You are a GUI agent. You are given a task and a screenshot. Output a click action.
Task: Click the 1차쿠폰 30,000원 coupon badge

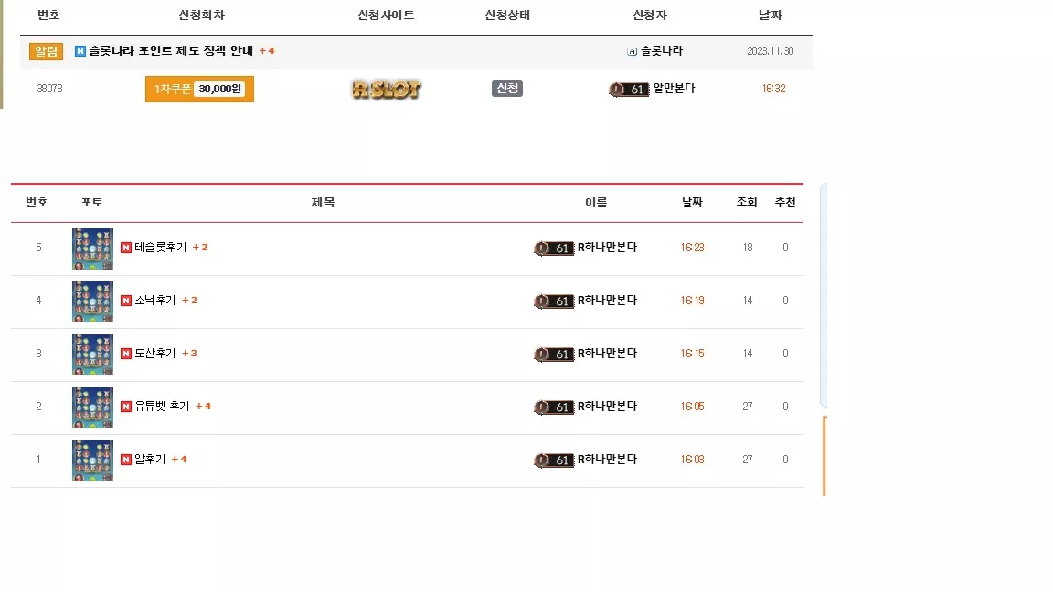click(x=199, y=89)
